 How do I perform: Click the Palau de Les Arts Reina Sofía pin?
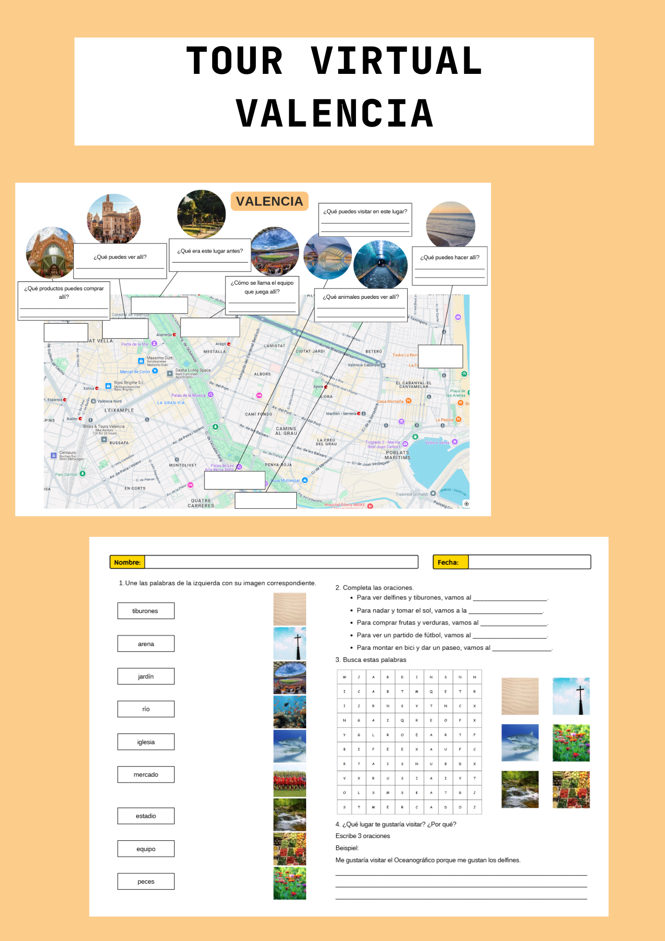(239, 467)
